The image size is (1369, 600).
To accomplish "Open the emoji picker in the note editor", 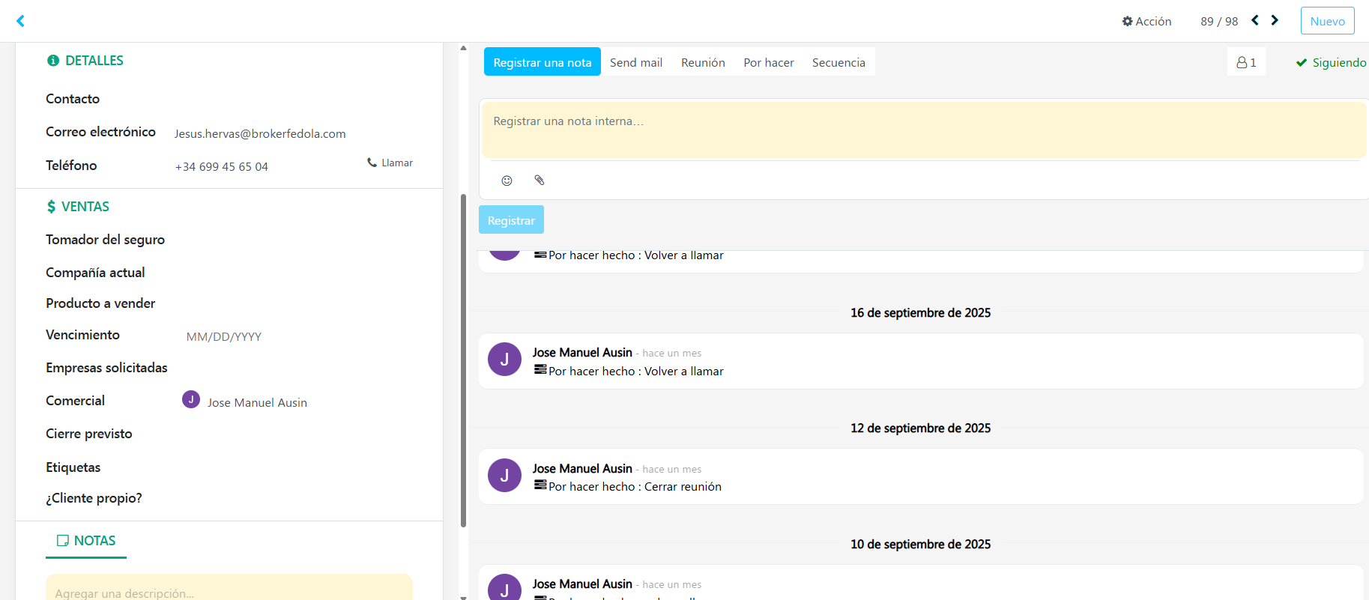I will pos(507,181).
